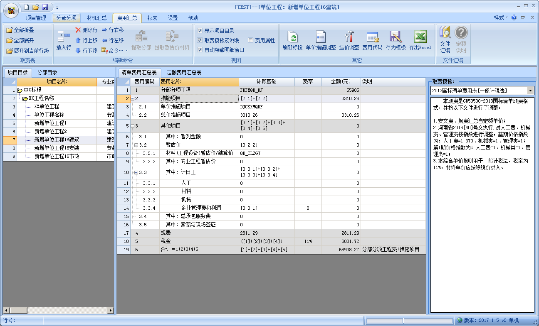Click 68938.27 total amount cell

pos(341,250)
